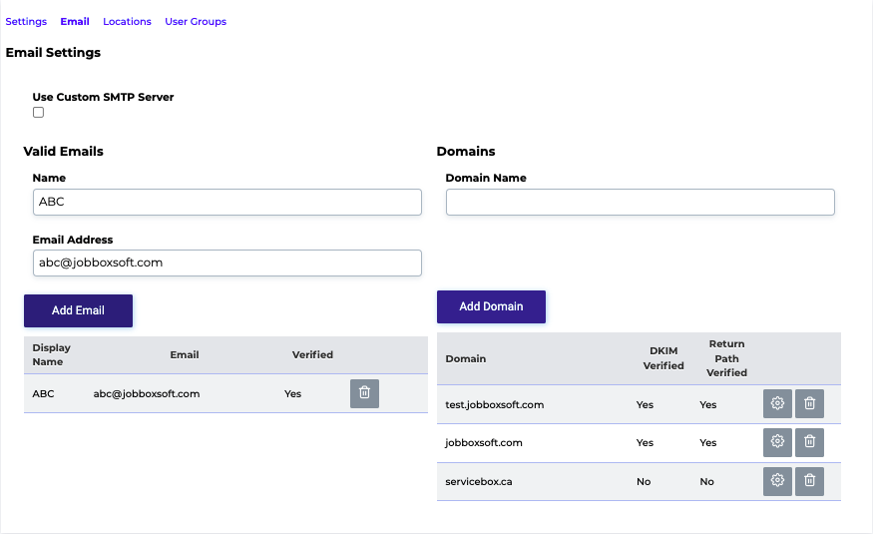Click test.jobboxsoft.com Return Path Yes value
Screen dimensions: 873x534
click(x=707, y=405)
